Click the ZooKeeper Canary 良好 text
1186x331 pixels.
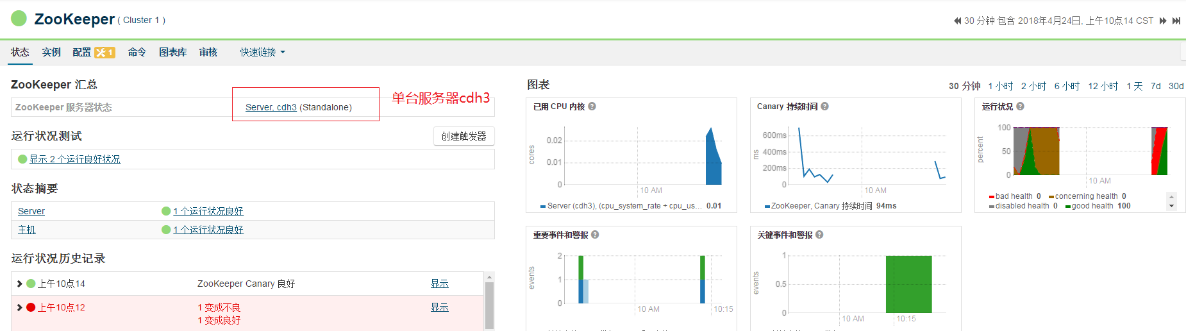[x=246, y=284]
